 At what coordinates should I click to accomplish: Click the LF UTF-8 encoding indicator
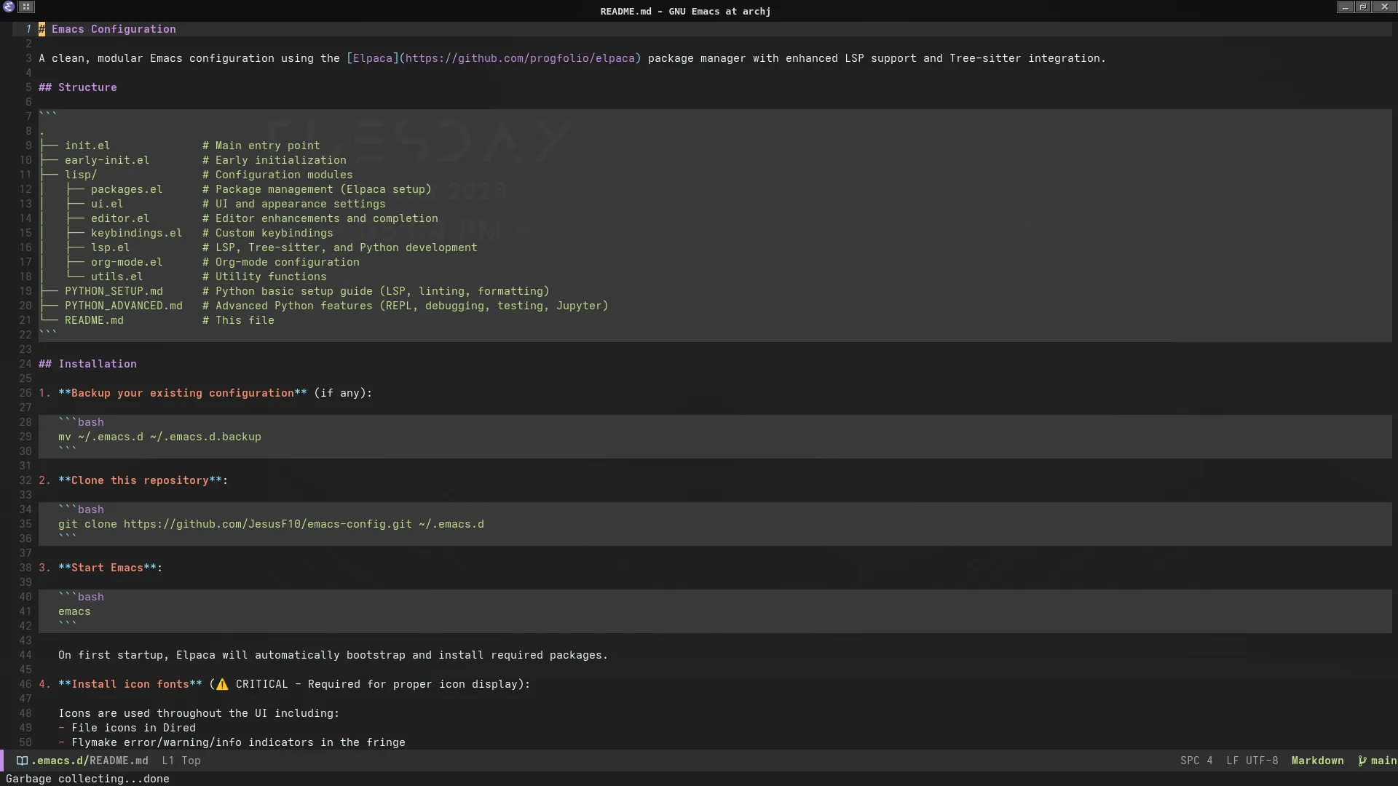[1252, 761]
